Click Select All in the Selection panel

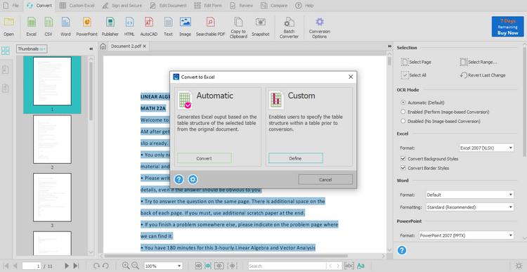pos(414,75)
